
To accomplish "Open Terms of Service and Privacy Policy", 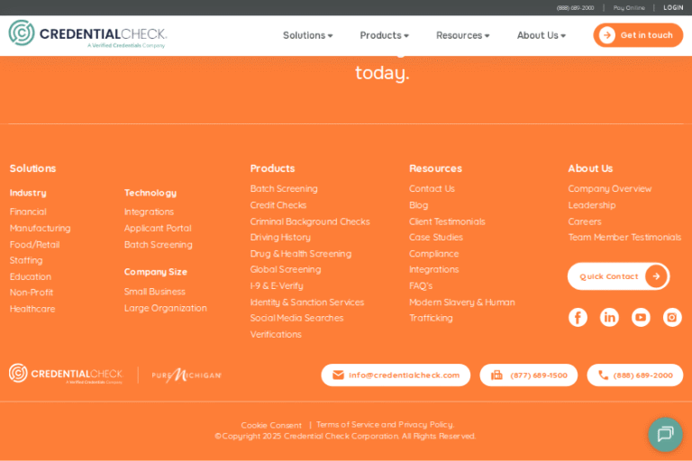I will [385, 424].
